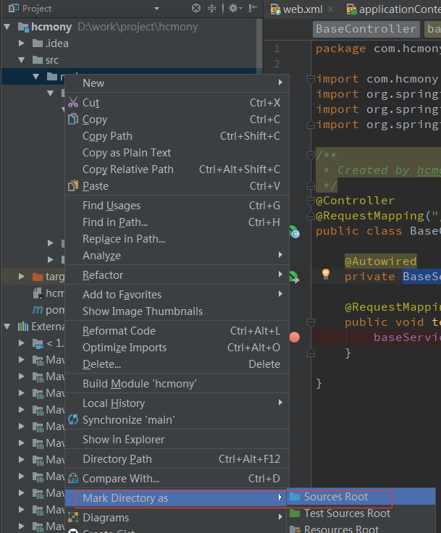Click the .idea folder icon
The width and height of the screenshot is (441, 533).
coord(38,43)
